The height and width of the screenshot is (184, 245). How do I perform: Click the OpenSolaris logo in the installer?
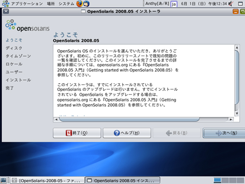click(27, 25)
